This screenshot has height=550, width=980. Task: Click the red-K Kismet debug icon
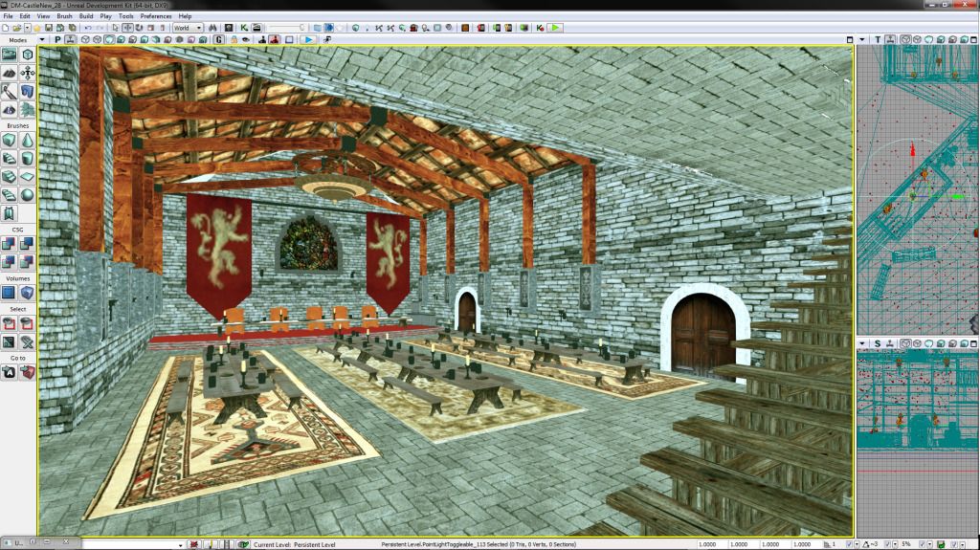(540, 28)
